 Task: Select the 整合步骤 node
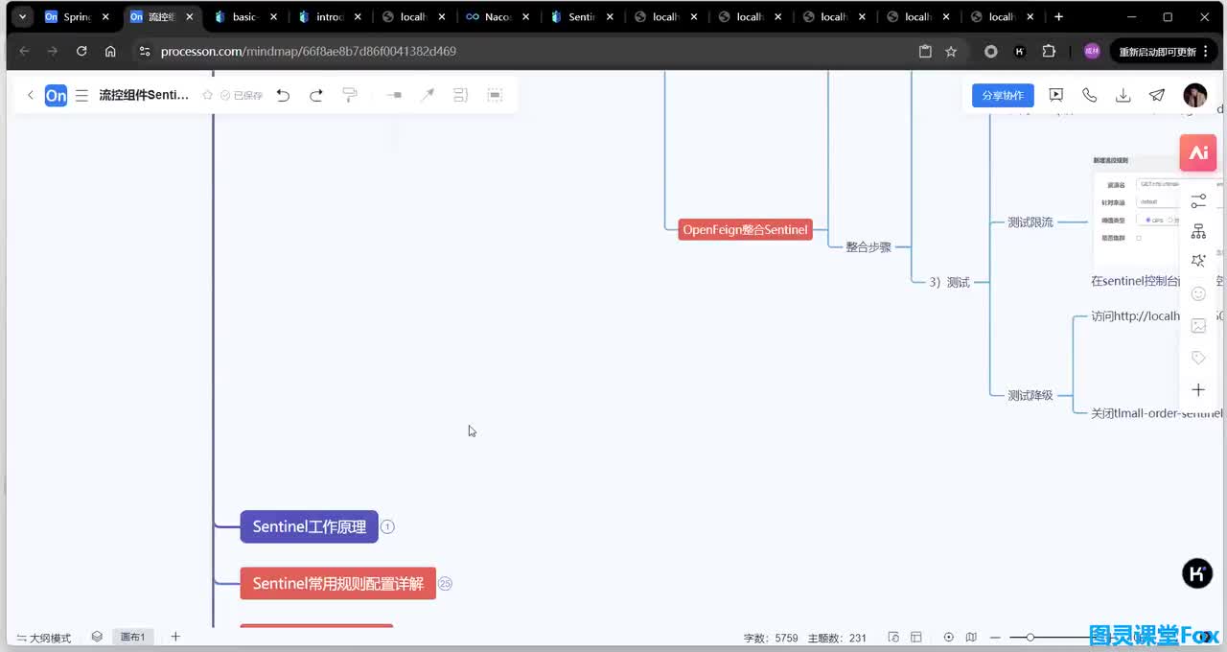868,246
